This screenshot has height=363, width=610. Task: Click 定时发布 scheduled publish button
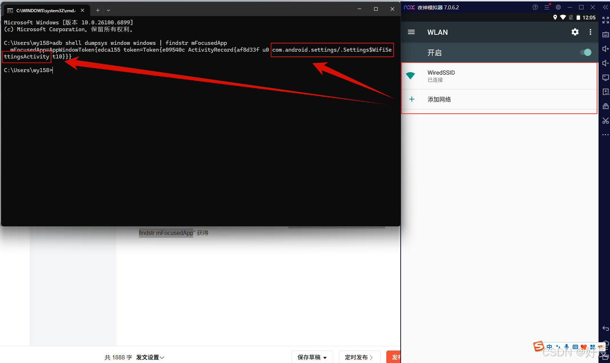point(359,357)
